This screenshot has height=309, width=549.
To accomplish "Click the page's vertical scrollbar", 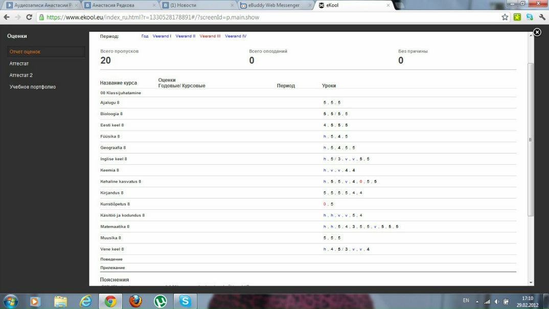I will pos(531,140).
